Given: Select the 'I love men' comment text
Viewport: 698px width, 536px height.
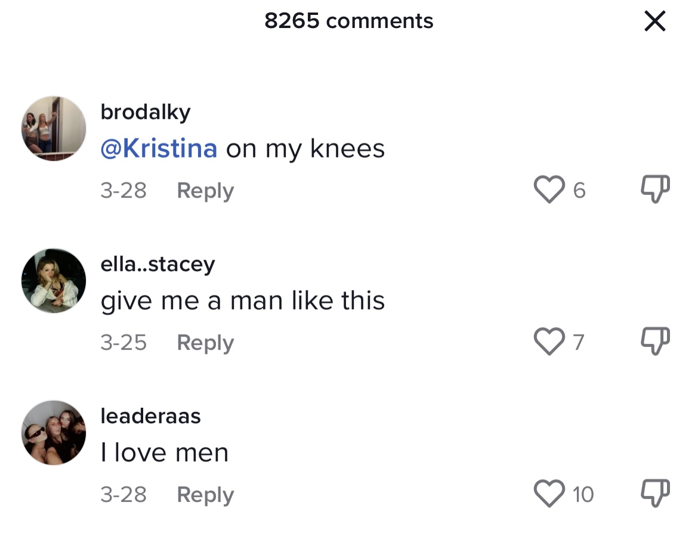Looking at the screenshot, I should click(x=164, y=453).
